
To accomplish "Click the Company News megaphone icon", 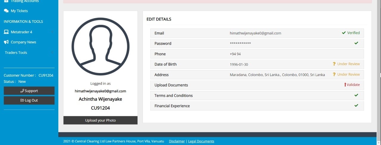I will coord(6,42).
